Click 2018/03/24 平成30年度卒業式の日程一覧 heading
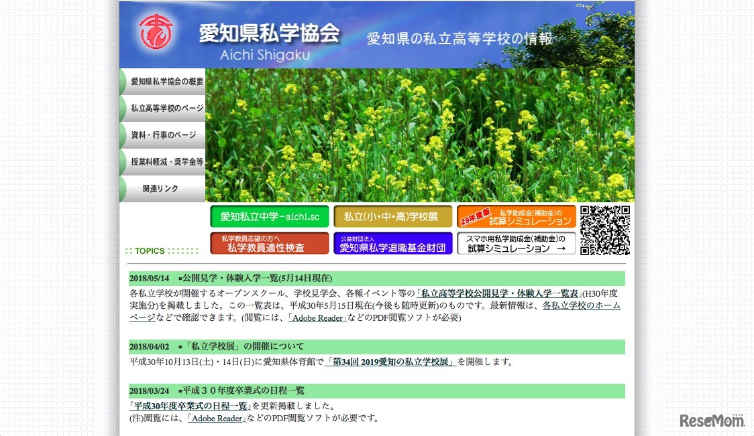The width and height of the screenshot is (754, 436). [377, 391]
